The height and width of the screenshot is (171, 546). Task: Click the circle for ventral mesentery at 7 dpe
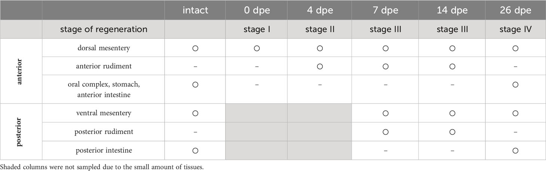point(385,113)
